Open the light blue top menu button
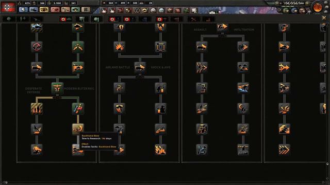 (23, 9)
